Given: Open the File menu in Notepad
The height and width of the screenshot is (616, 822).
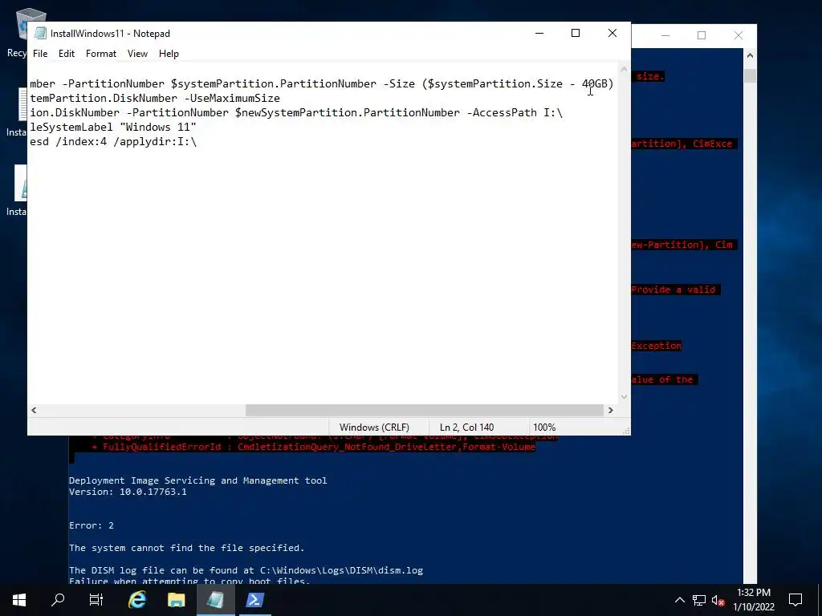Looking at the screenshot, I should (x=40, y=54).
